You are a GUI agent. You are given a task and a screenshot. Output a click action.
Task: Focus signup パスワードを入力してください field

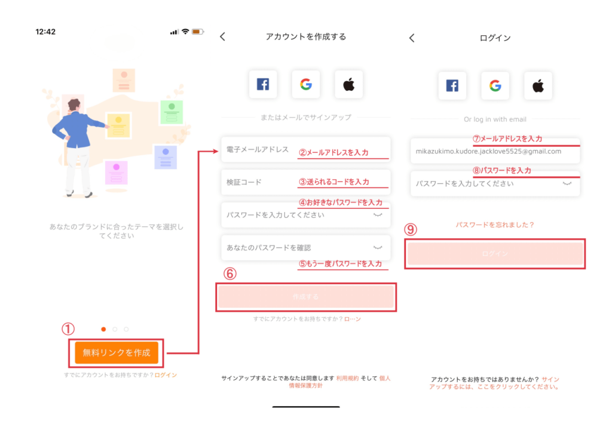pos(306,215)
